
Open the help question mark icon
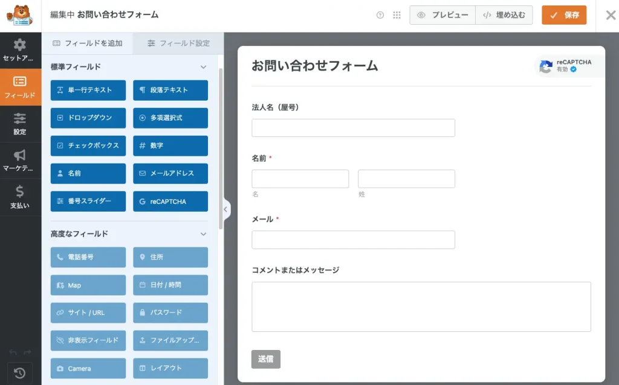pos(380,15)
